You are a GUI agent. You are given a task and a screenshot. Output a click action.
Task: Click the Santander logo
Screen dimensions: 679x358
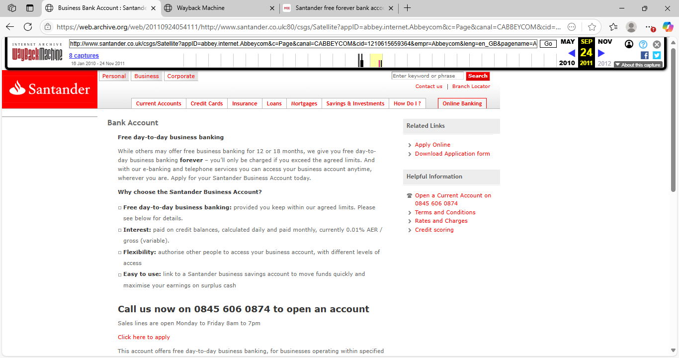(50, 89)
